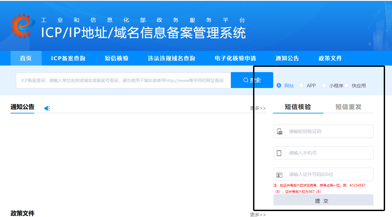Switch to the 短信重发 tab
The image size is (392, 217).
point(349,107)
